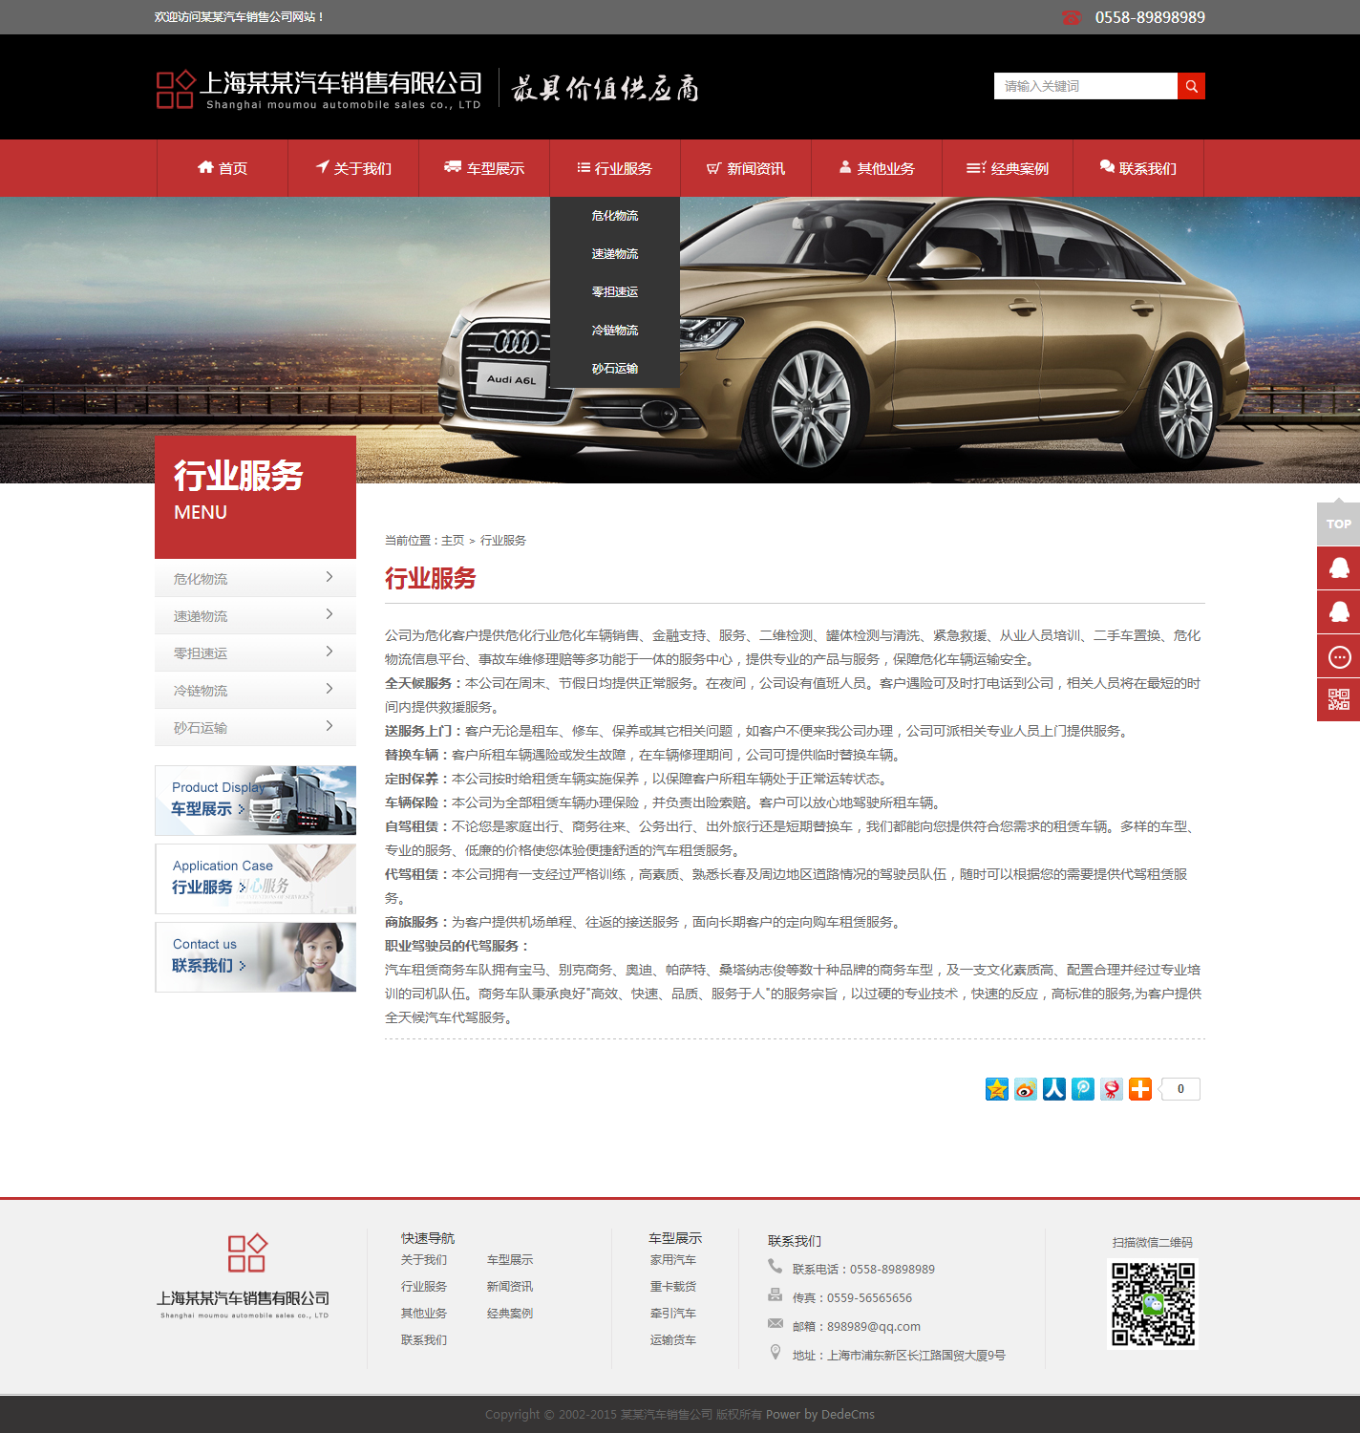Share to QQ Zone star icon
Screen dimensions: 1360x1433
click(x=997, y=1089)
